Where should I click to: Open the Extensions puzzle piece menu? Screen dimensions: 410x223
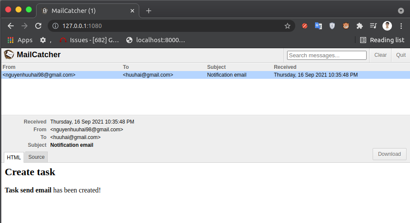pos(360,26)
